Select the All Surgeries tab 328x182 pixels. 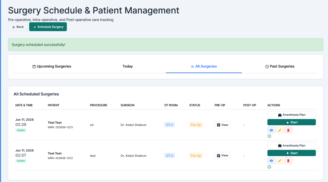coord(204,66)
